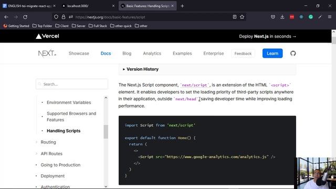Click the Feedback button

click(243, 54)
